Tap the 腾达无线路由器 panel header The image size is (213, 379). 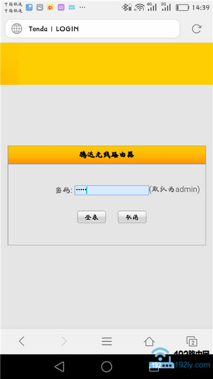pyautogui.click(x=106, y=155)
